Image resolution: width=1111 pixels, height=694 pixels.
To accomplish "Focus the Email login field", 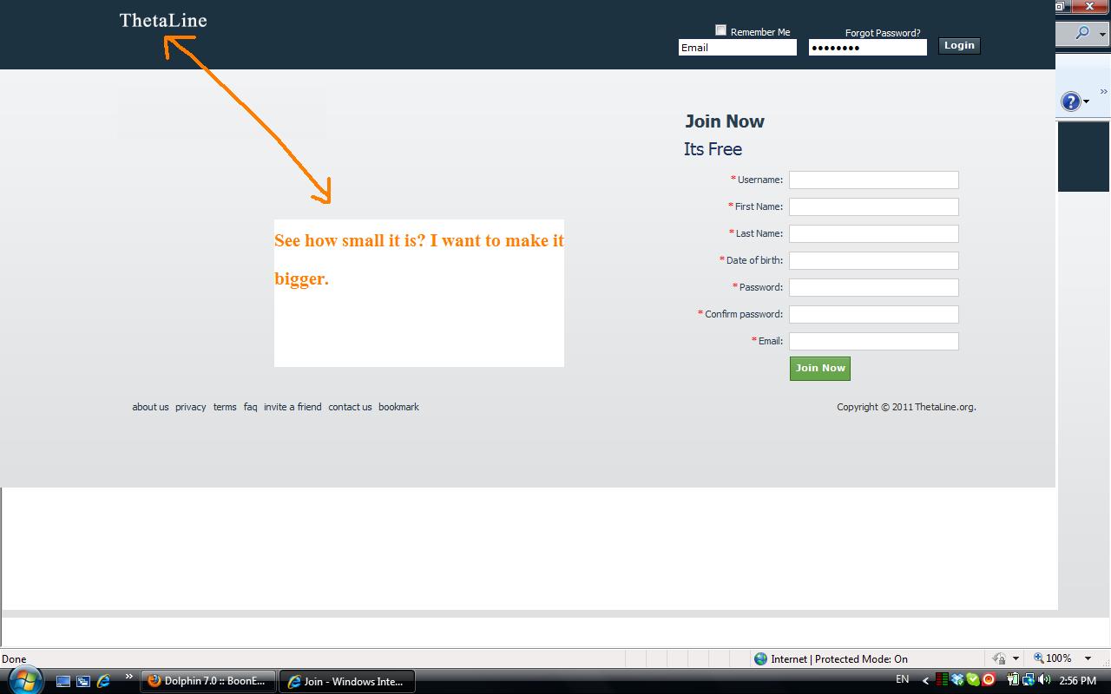I will click(738, 48).
